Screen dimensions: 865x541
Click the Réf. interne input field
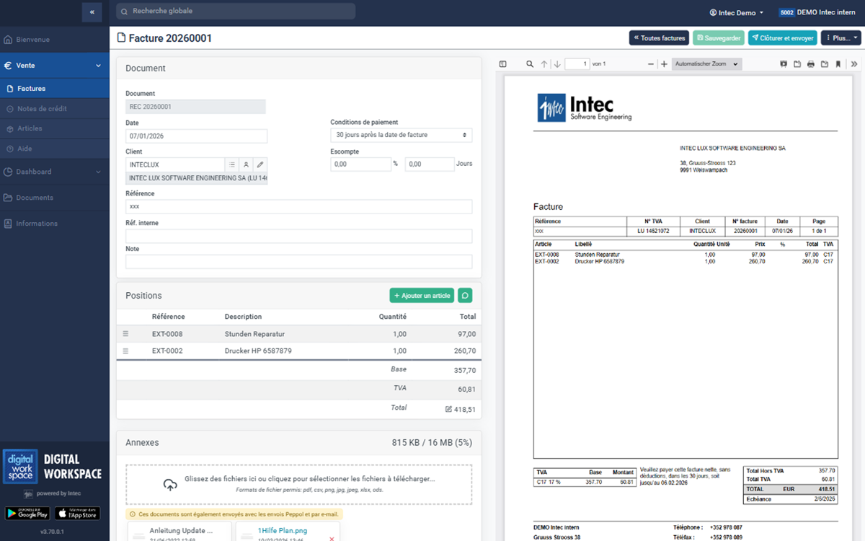coord(299,236)
